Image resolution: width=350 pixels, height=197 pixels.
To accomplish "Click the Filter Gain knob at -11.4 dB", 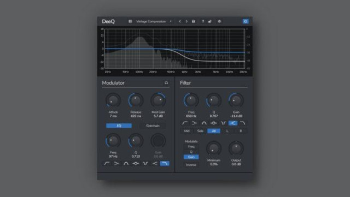I will [x=236, y=100].
